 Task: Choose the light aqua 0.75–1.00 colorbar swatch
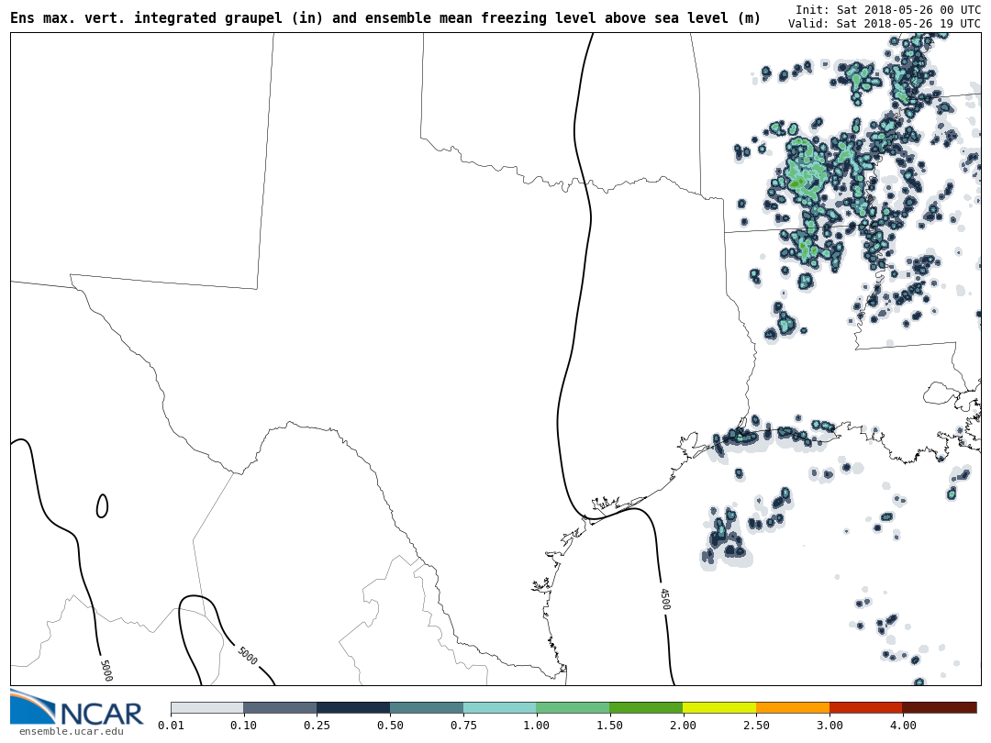click(500, 708)
